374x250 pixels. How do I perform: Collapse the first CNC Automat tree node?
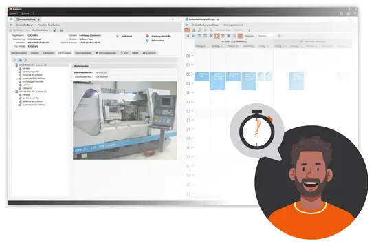tap(13, 65)
